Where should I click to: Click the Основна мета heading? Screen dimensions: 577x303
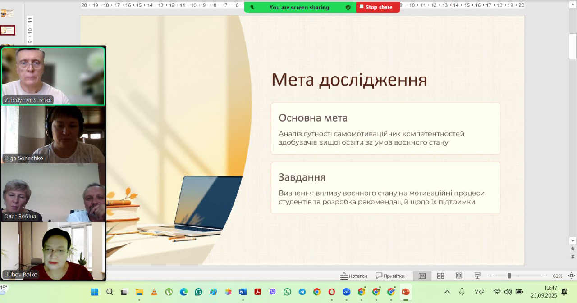pyautogui.click(x=313, y=118)
